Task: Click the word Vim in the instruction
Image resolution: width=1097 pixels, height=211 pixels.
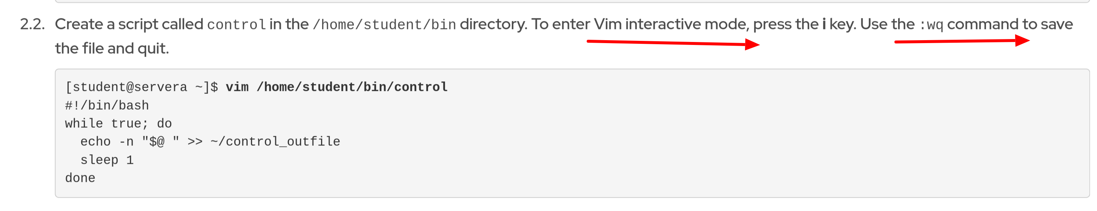Action: point(607,24)
